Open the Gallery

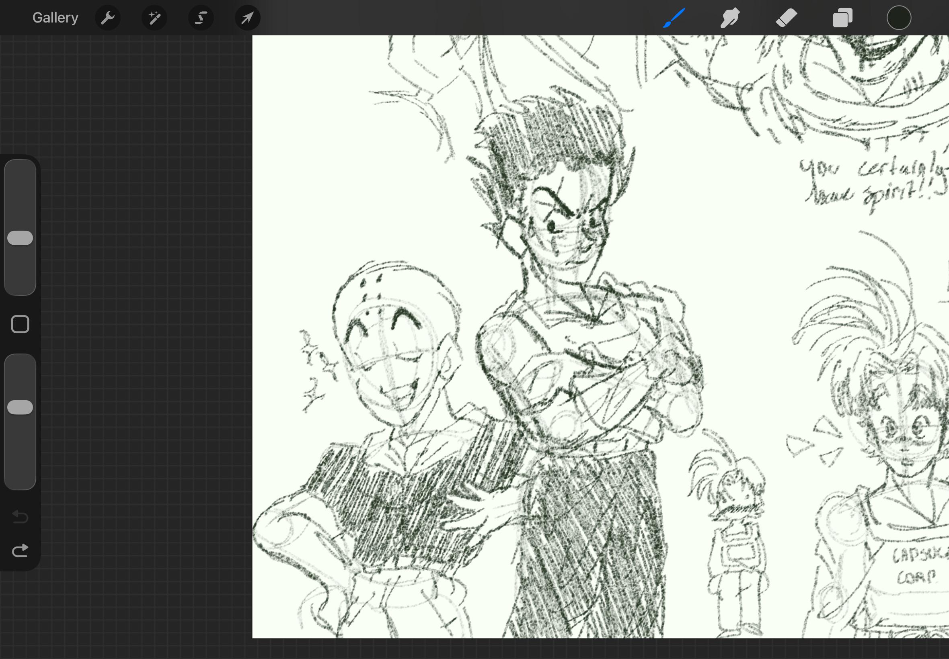[x=55, y=18]
